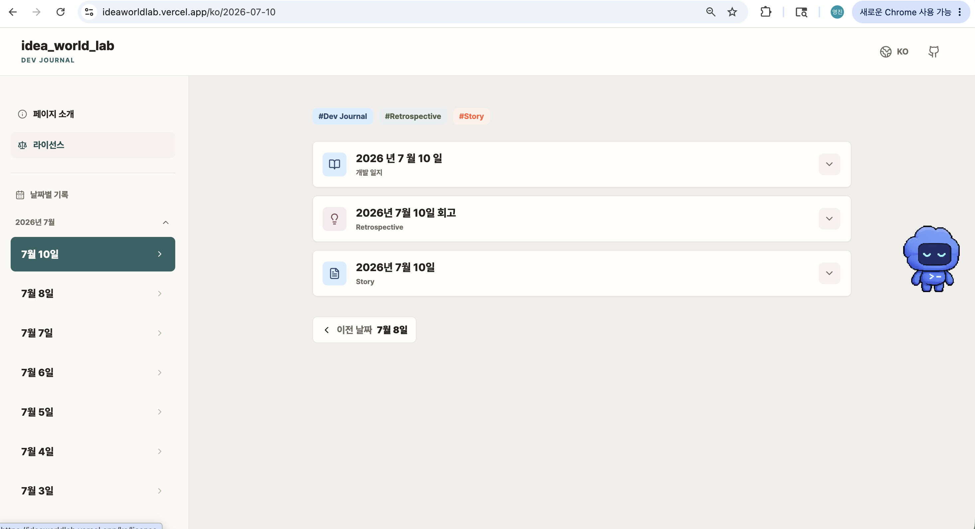This screenshot has height=529, width=975.
Task: Open the 페이지 소개 sidebar item
Action: 93,114
